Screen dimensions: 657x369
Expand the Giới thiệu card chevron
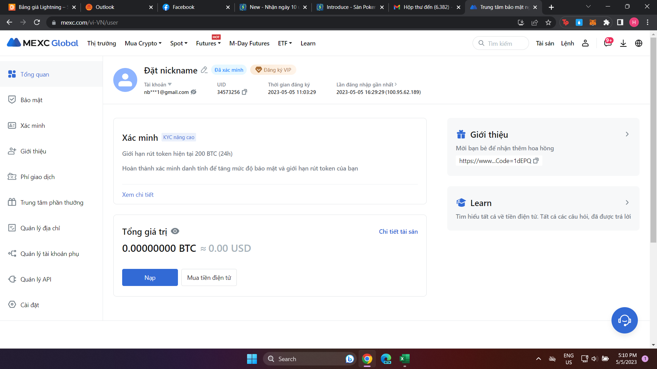tap(627, 134)
